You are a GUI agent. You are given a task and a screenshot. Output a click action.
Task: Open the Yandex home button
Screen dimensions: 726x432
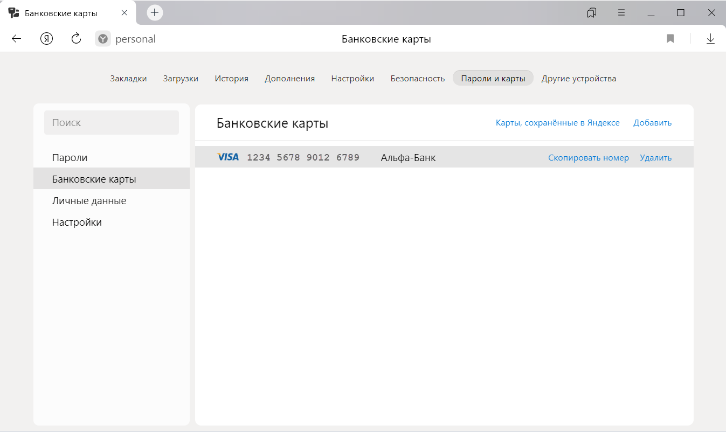(46, 39)
